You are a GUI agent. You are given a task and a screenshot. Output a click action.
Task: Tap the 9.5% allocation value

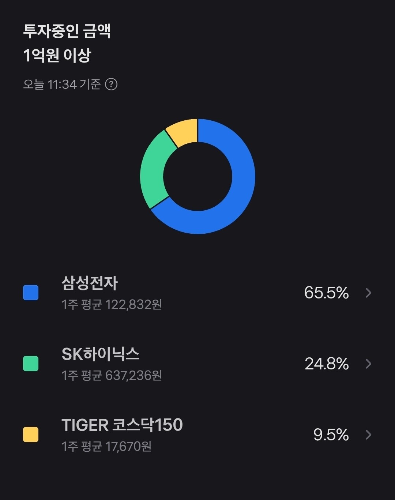click(331, 435)
